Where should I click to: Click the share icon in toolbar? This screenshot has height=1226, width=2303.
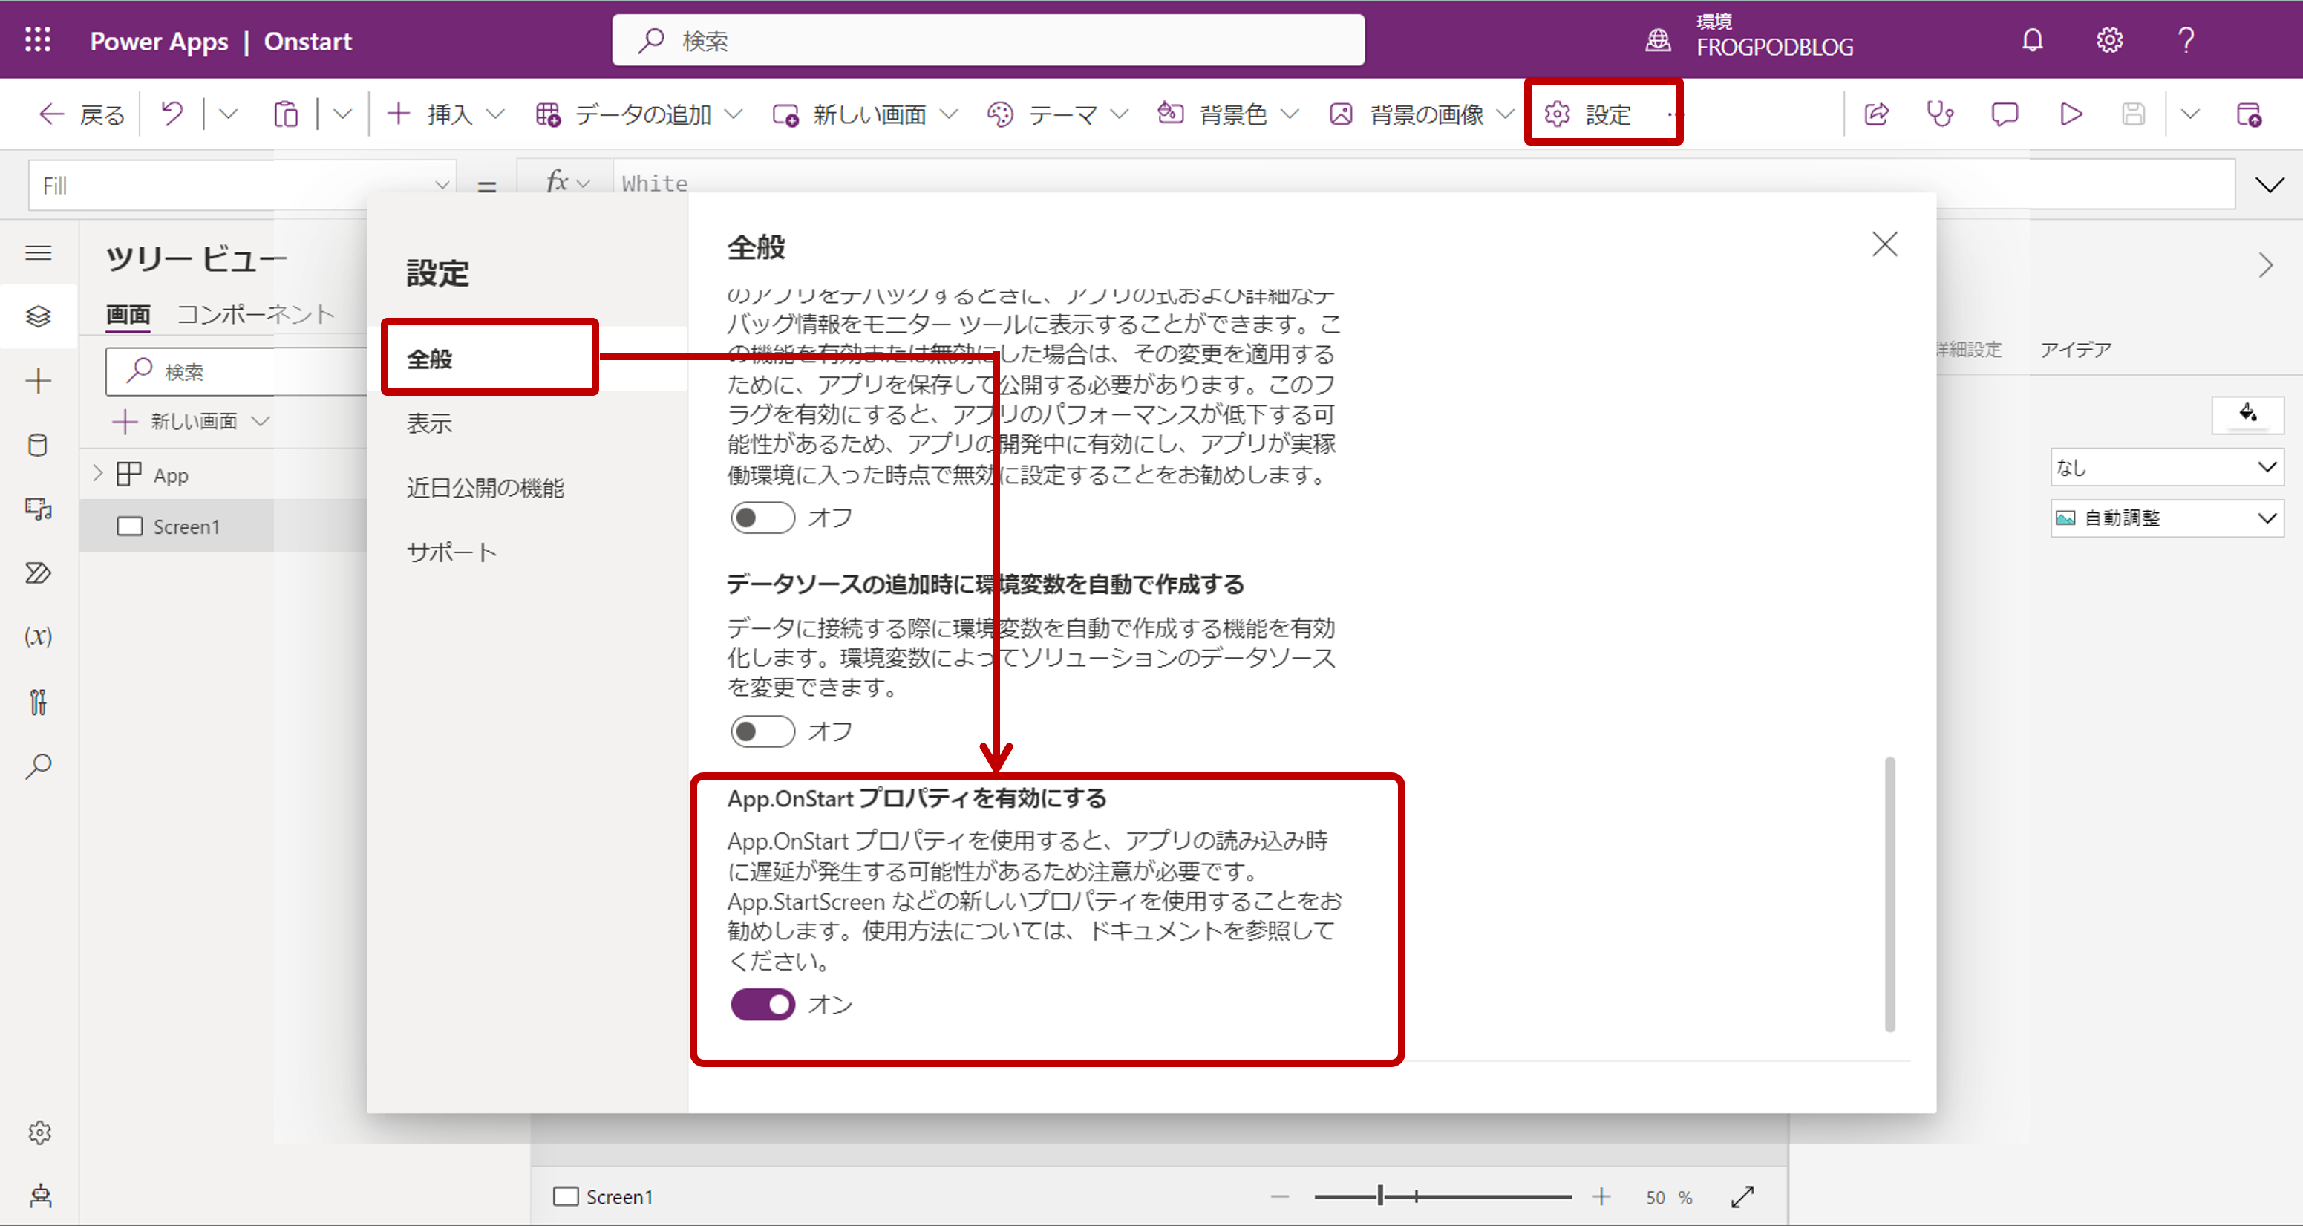pos(1875,114)
